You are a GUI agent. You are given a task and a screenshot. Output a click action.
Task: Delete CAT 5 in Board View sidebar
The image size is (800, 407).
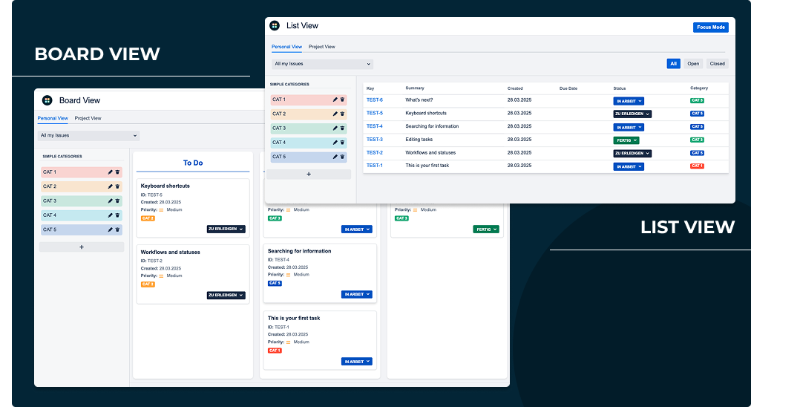point(117,229)
